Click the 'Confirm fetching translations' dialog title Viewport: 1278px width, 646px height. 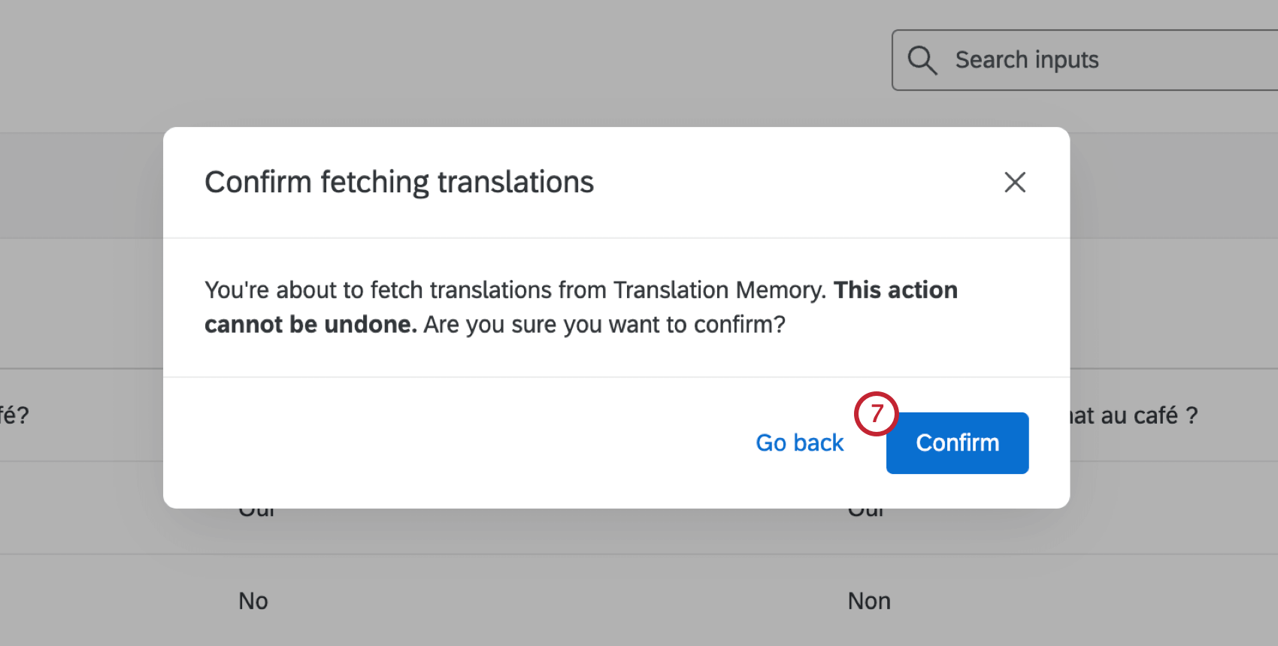click(399, 182)
